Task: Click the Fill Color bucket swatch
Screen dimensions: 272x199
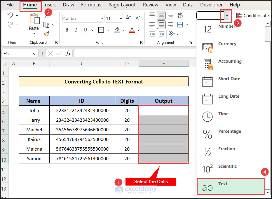Action: pos(117,30)
